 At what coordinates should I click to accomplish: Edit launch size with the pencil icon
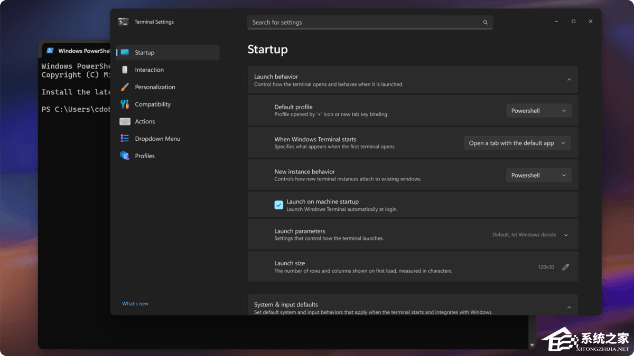565,267
